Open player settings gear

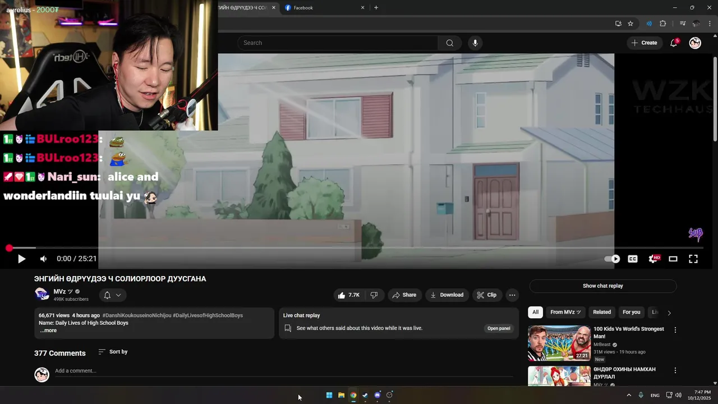click(x=653, y=259)
